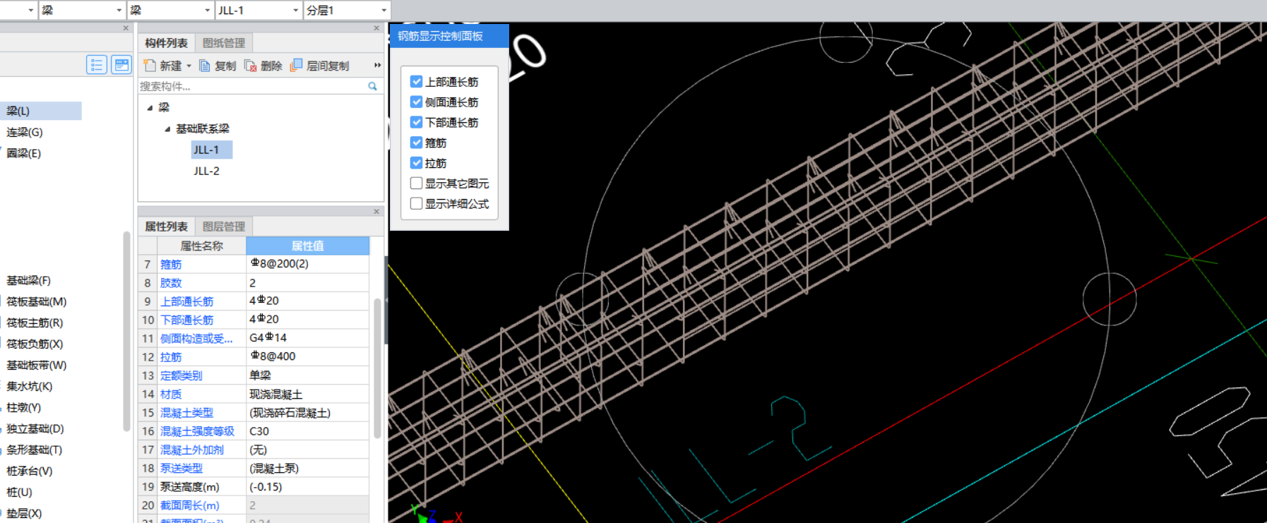1267x523 pixels.
Task: Switch to the 属性列表 tab
Action: [167, 227]
